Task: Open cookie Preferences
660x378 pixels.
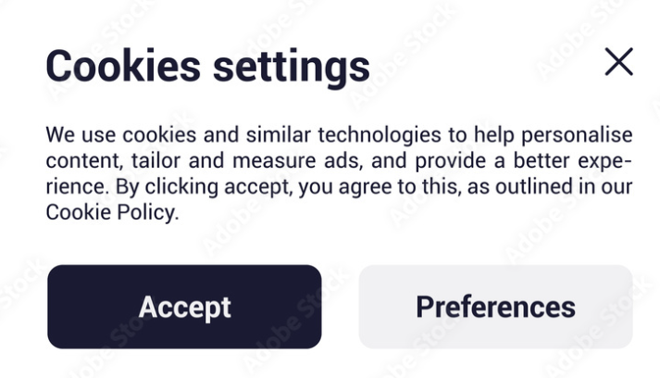Action: click(495, 307)
